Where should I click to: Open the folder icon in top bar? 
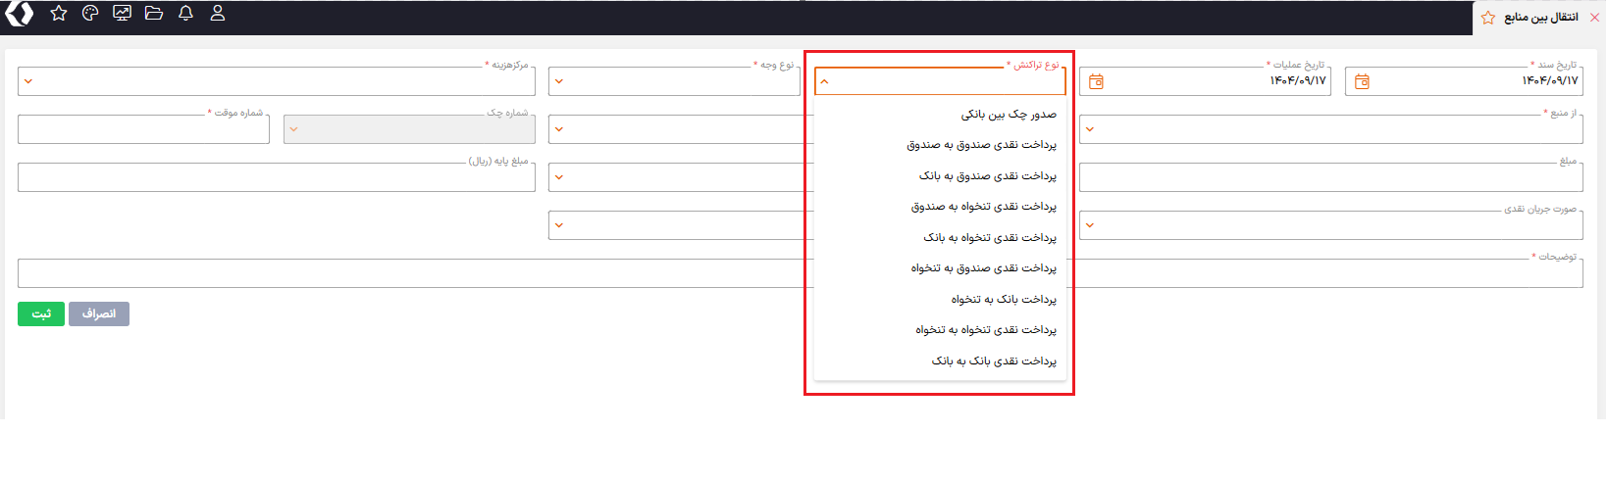[x=154, y=14]
